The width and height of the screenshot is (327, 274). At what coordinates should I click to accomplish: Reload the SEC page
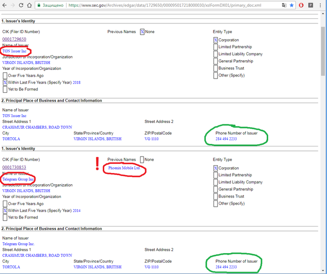(21, 5)
